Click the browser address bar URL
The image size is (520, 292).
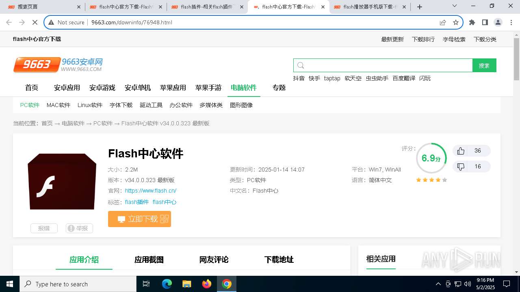pyautogui.click(x=132, y=22)
